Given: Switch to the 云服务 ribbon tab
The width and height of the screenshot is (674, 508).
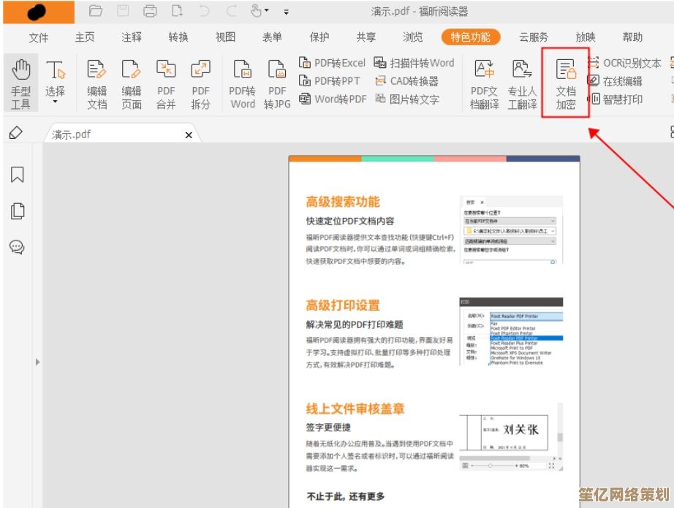Looking at the screenshot, I should coord(534,37).
